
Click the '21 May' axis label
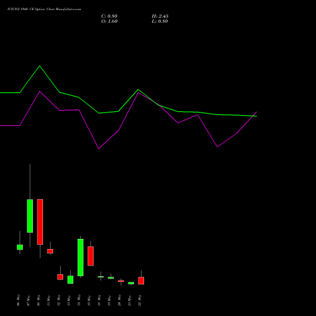130,300
